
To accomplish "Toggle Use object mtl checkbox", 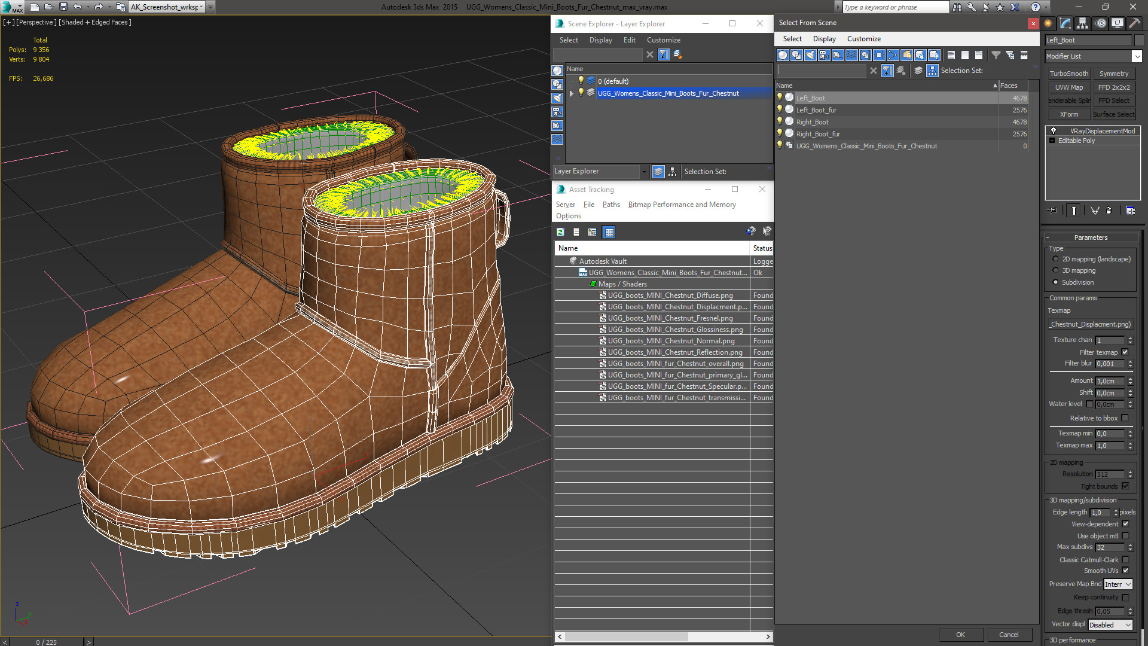I will tap(1125, 536).
